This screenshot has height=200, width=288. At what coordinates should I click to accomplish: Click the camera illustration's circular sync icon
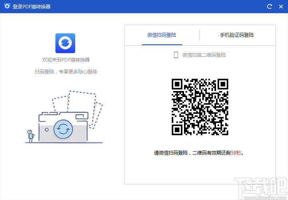click(x=63, y=129)
